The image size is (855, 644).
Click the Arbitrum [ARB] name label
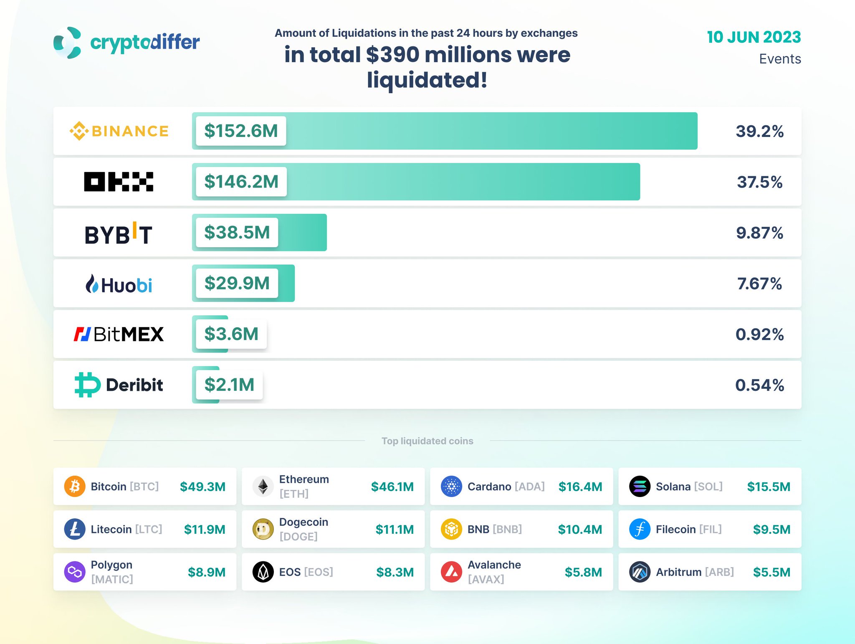(695, 572)
